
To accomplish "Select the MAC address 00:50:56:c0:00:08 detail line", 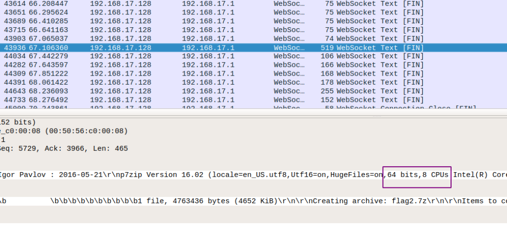I will click(64, 131).
